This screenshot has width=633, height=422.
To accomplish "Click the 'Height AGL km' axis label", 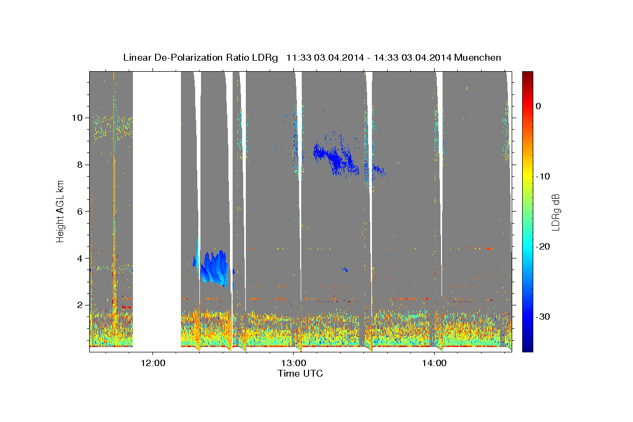I will coord(61,211).
